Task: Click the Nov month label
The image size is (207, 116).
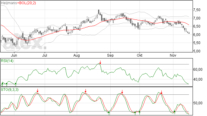Action: (173, 55)
